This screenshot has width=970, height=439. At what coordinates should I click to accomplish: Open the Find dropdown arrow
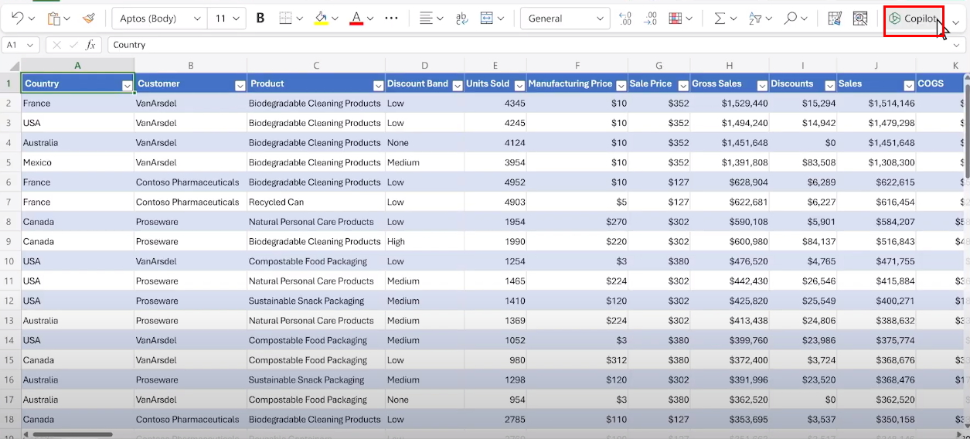click(x=804, y=19)
